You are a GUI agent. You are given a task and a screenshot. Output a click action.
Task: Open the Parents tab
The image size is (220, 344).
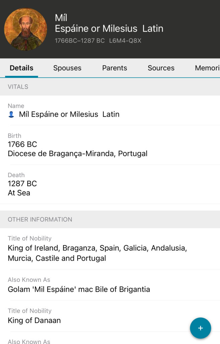[x=114, y=68]
